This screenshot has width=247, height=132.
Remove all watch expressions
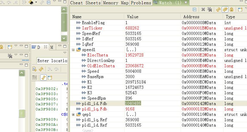point(210,9)
